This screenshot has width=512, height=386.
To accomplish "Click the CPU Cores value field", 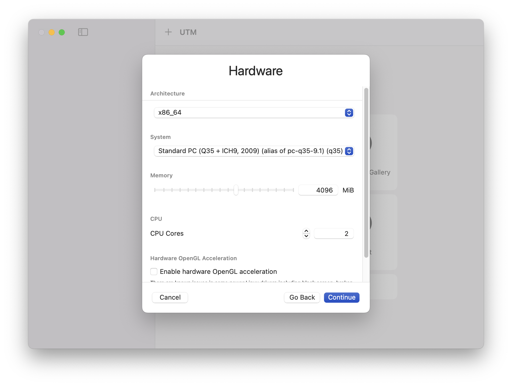I will pos(334,234).
